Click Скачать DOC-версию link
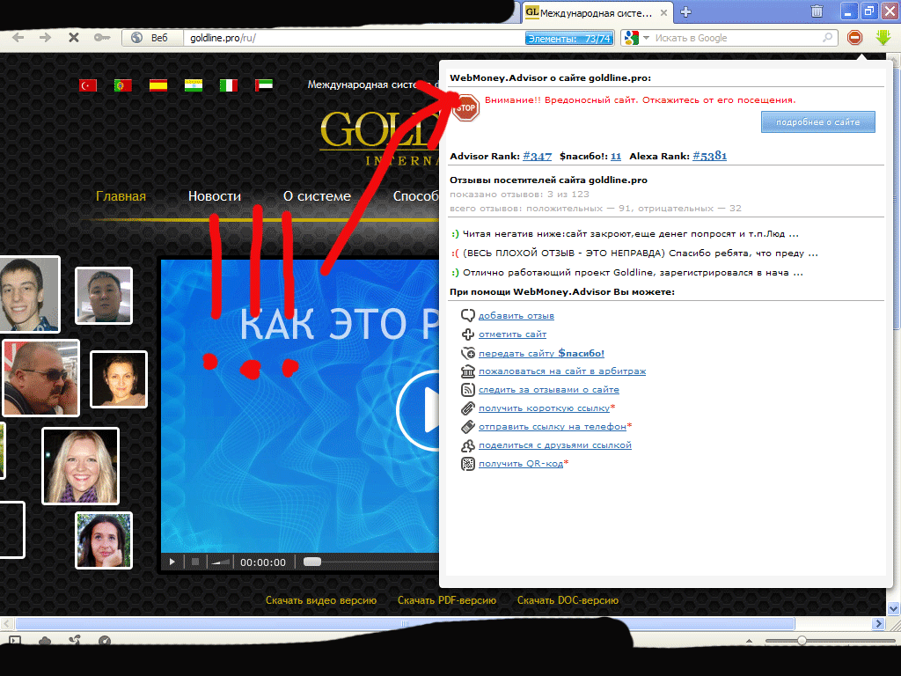This screenshot has height=676, width=901. [x=568, y=600]
